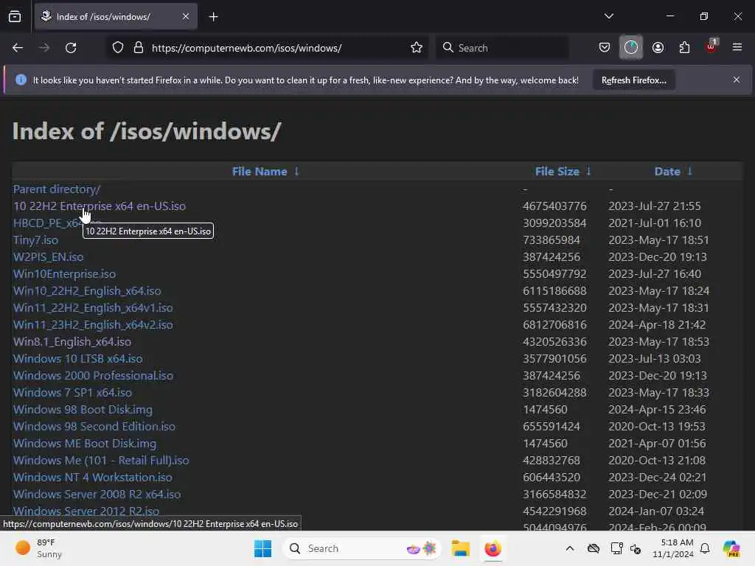Open the Extensions puzzle icon

684,48
